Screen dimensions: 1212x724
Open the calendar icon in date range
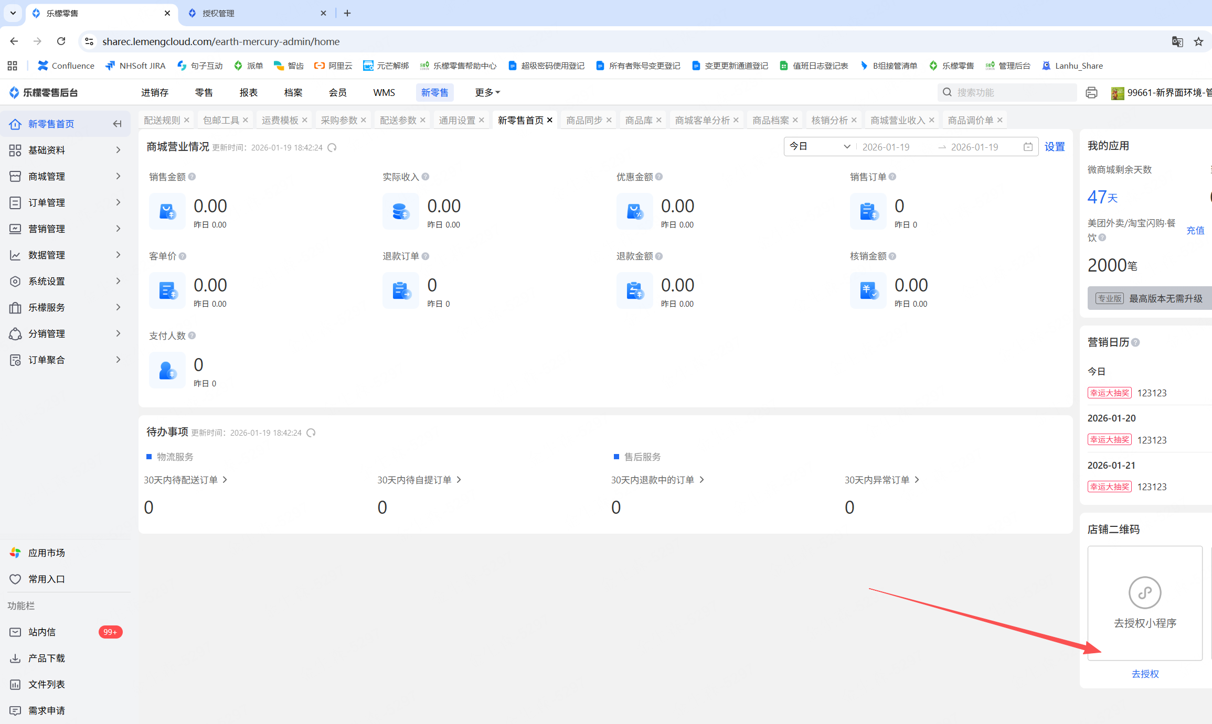tap(1028, 147)
